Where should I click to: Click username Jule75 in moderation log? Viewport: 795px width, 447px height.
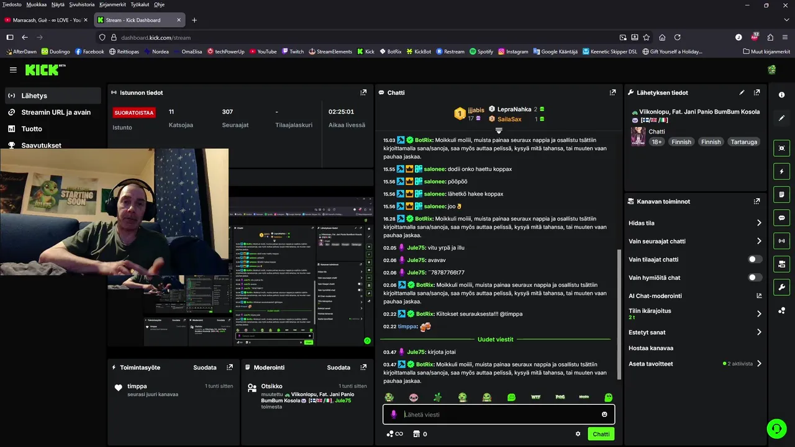click(343, 401)
